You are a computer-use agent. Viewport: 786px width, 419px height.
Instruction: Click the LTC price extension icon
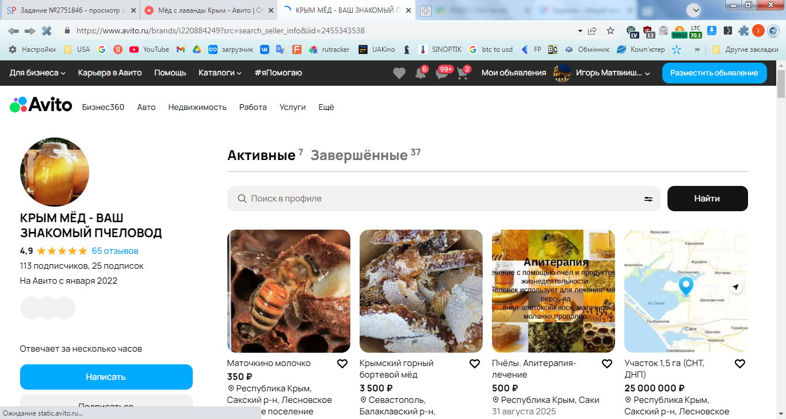point(696,31)
